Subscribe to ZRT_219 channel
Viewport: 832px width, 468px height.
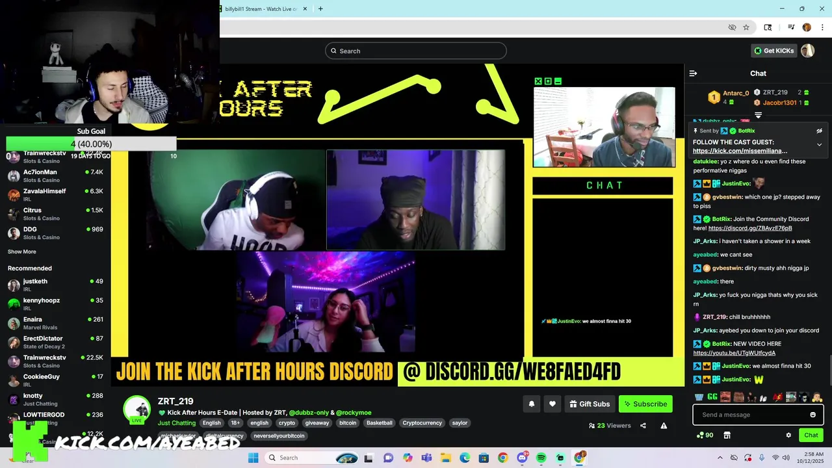pyautogui.click(x=645, y=404)
